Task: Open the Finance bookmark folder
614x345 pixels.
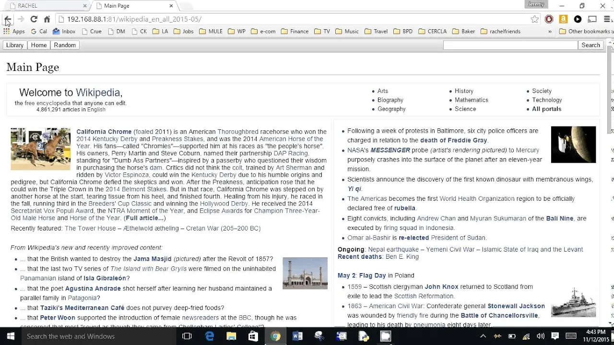Action: tap(295, 32)
